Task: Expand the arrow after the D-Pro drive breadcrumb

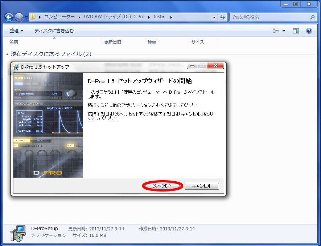Action: point(149,17)
